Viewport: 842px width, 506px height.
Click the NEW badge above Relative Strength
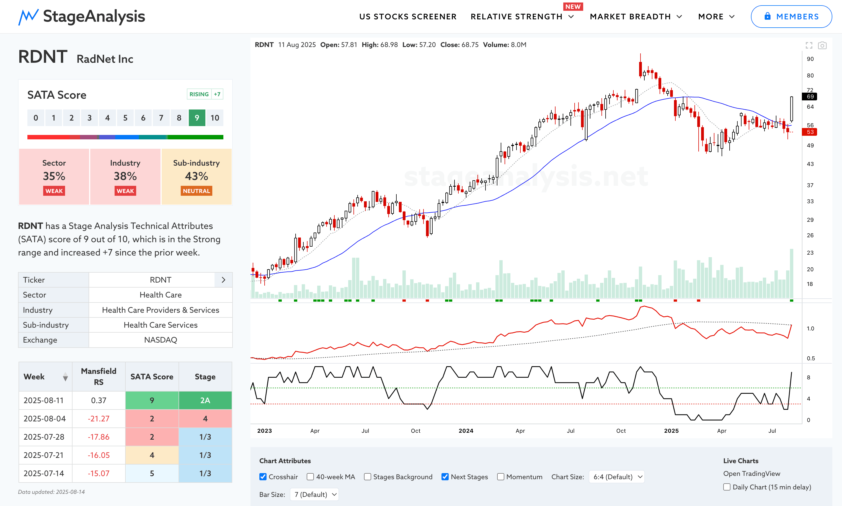tap(573, 7)
